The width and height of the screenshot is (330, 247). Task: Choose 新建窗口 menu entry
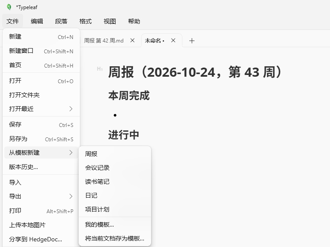click(x=41, y=51)
